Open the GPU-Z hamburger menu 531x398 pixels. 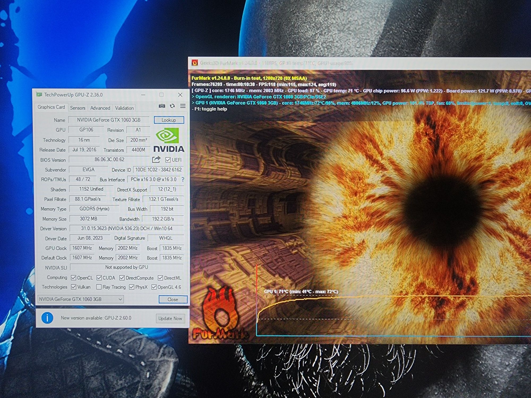pyautogui.click(x=183, y=106)
